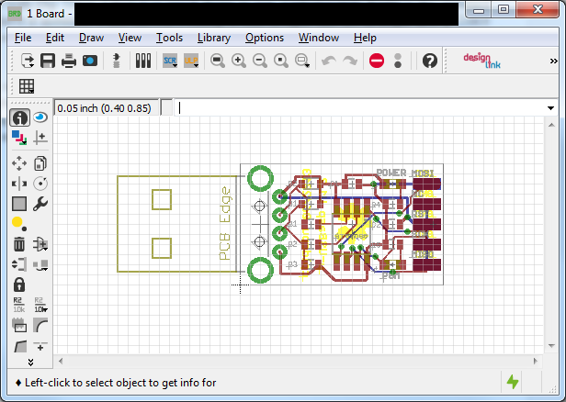This screenshot has height=402, width=566.
Task: Click the coordinate display 0.05 inch (0.40 0.85)
Action: point(106,108)
